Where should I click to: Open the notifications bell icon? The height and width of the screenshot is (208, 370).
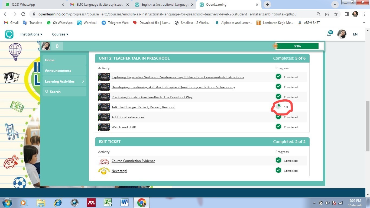329,34
